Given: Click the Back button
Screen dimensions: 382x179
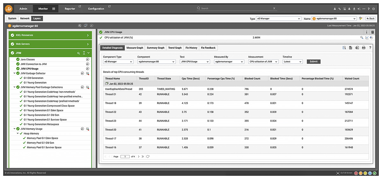Looking at the screenshot, I should (371, 19).
